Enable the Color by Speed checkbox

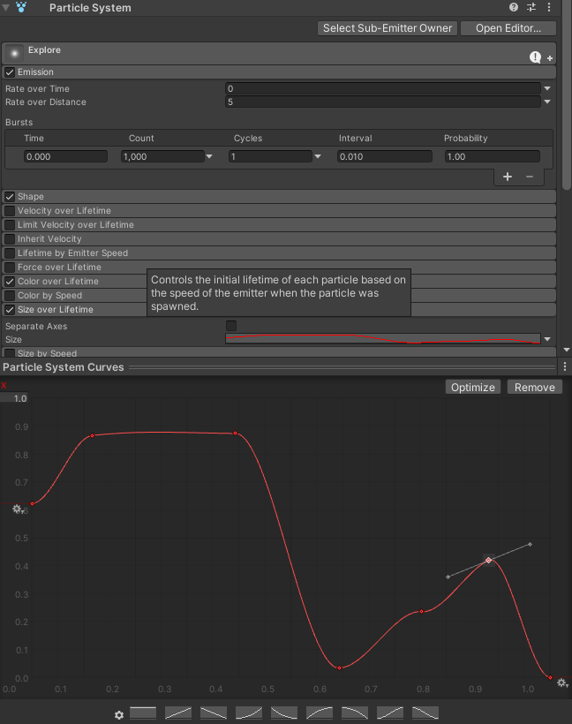click(10, 296)
